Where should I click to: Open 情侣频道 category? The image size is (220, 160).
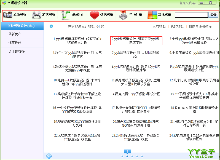point(107,15)
